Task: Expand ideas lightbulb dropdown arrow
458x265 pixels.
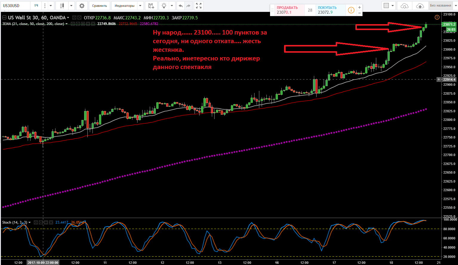Action: [172, 6]
